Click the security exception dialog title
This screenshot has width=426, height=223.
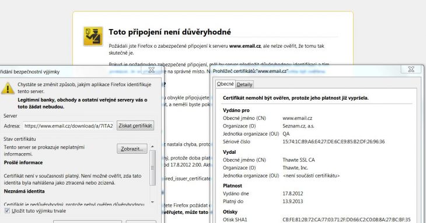30,72
